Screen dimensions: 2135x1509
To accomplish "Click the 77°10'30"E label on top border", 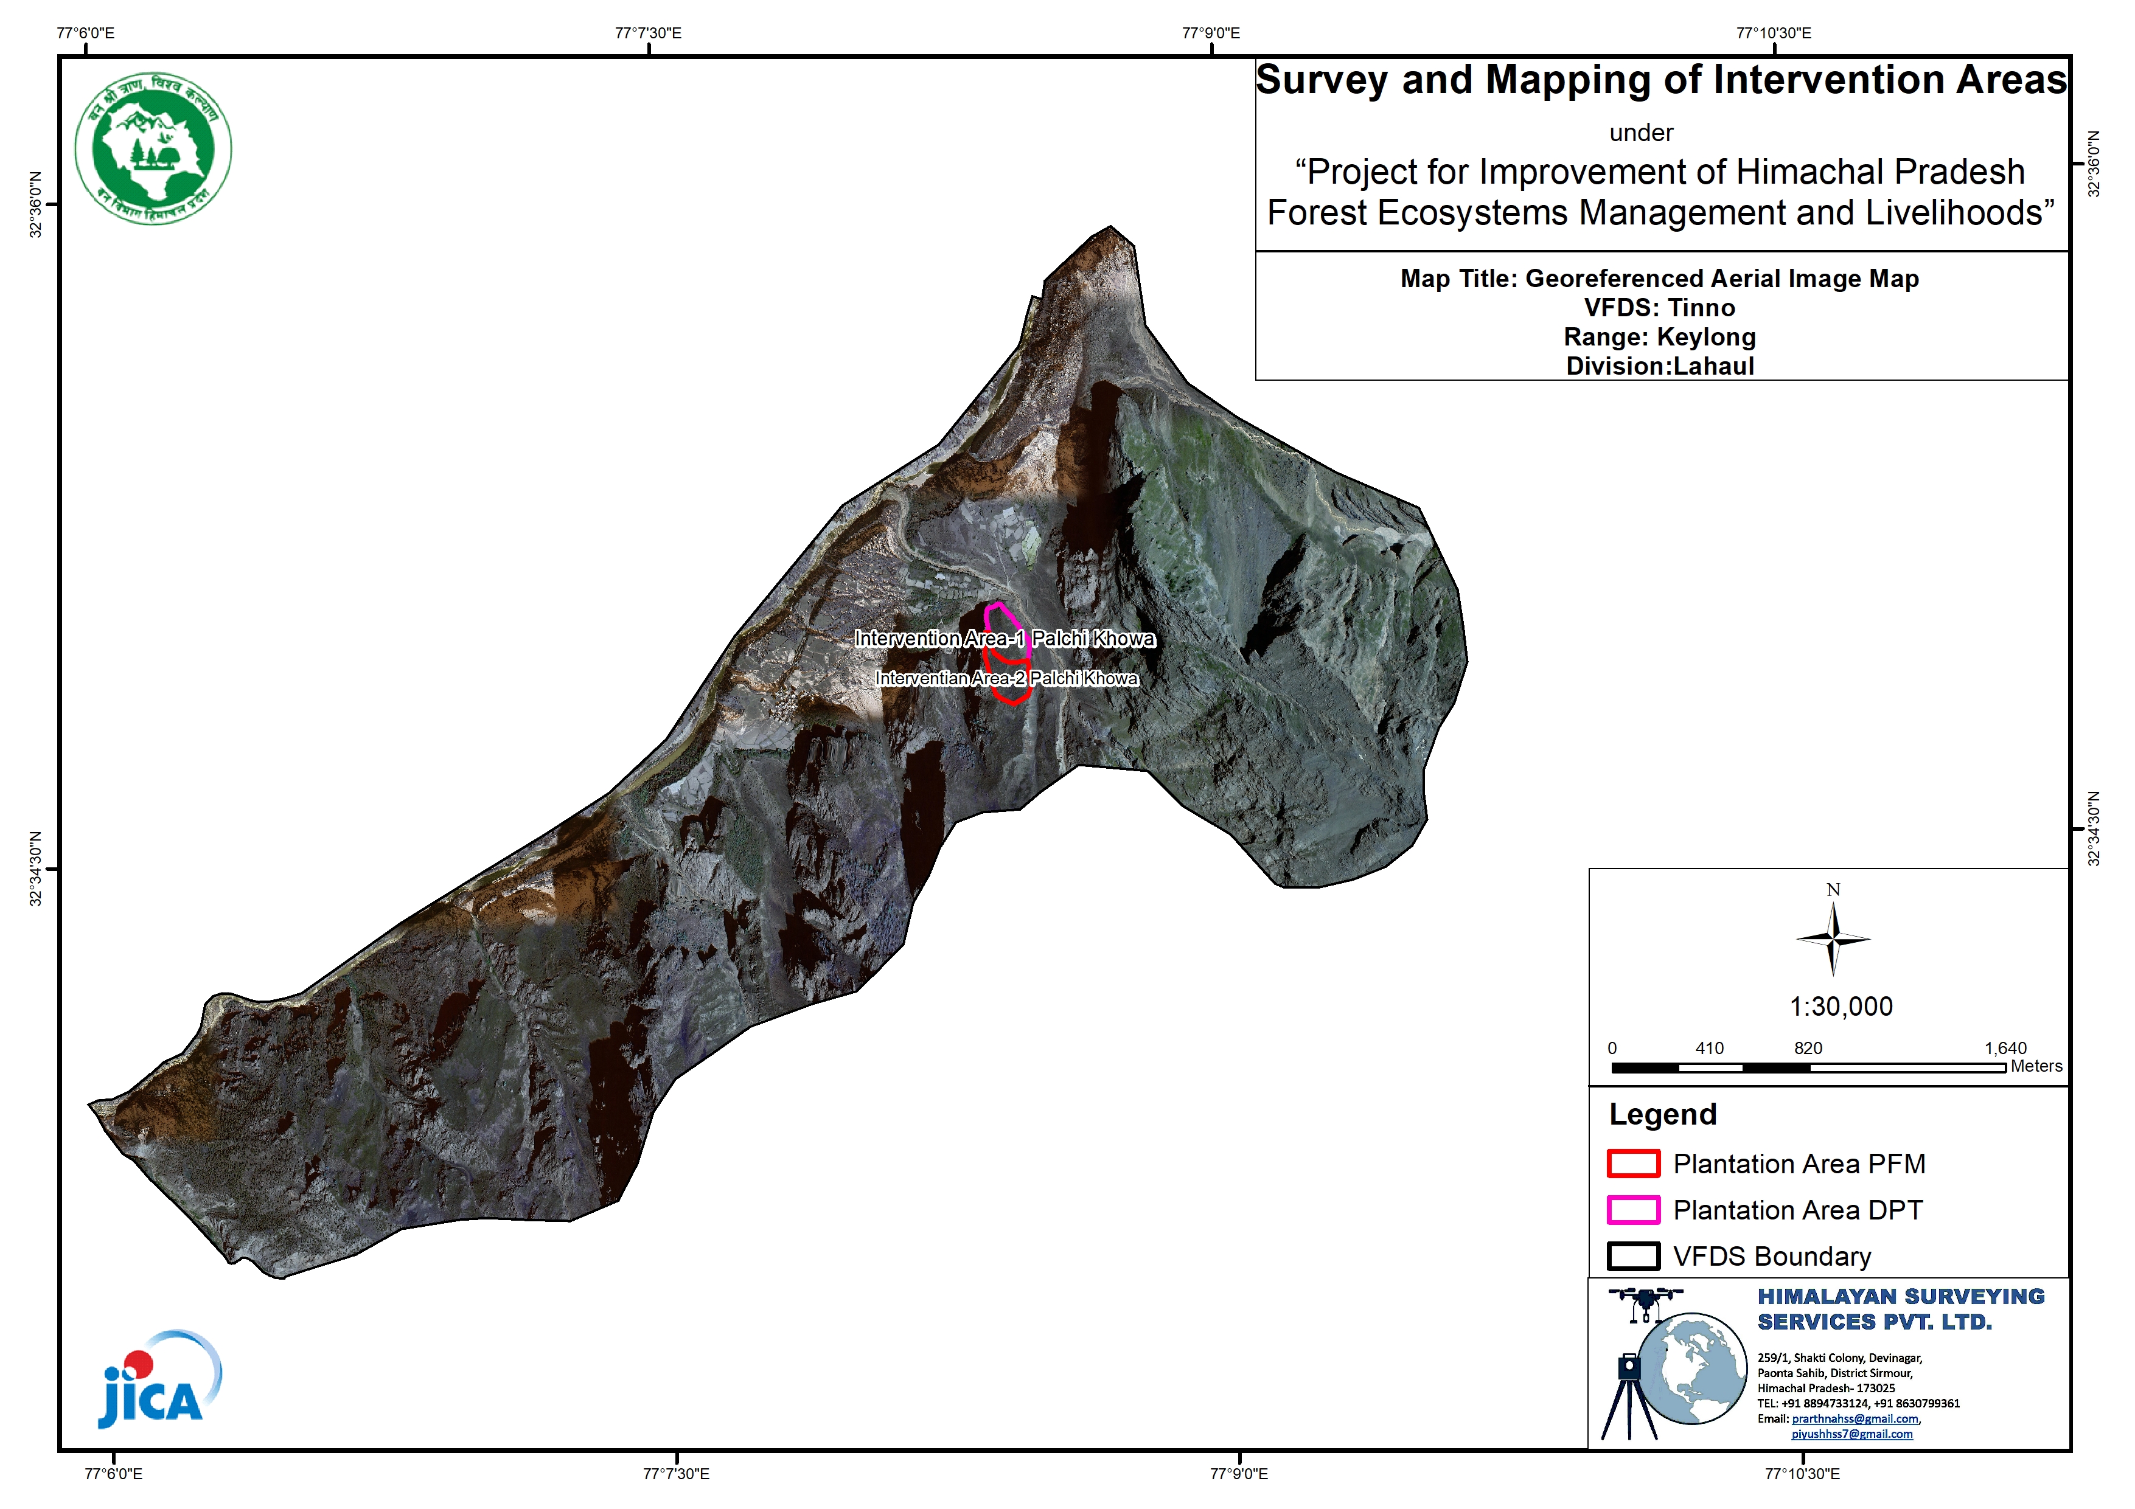I will 1773,33.
